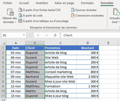Viewport: 120px width, 101px height.
Task: Open Sources récentes clock icon
Action: click(73, 10)
